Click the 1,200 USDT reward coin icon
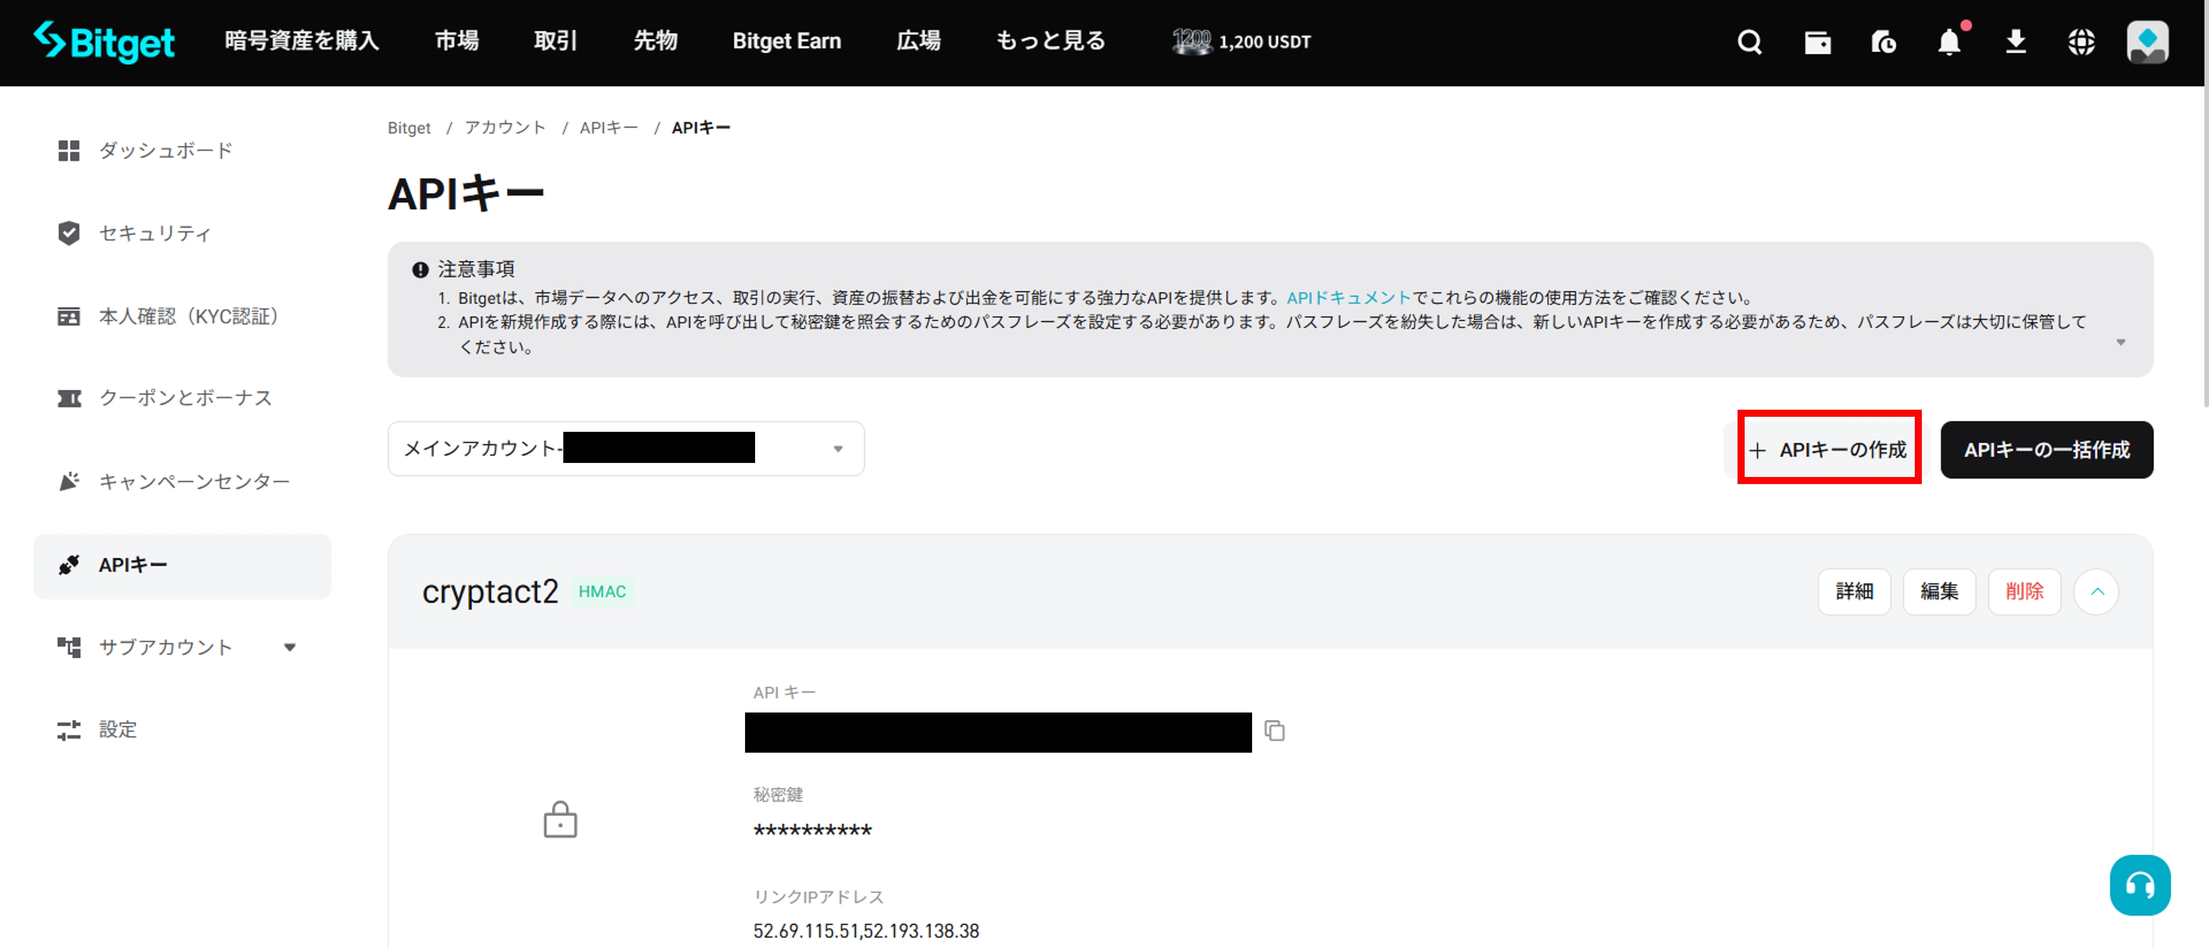This screenshot has height=948, width=2209. 1191,41
